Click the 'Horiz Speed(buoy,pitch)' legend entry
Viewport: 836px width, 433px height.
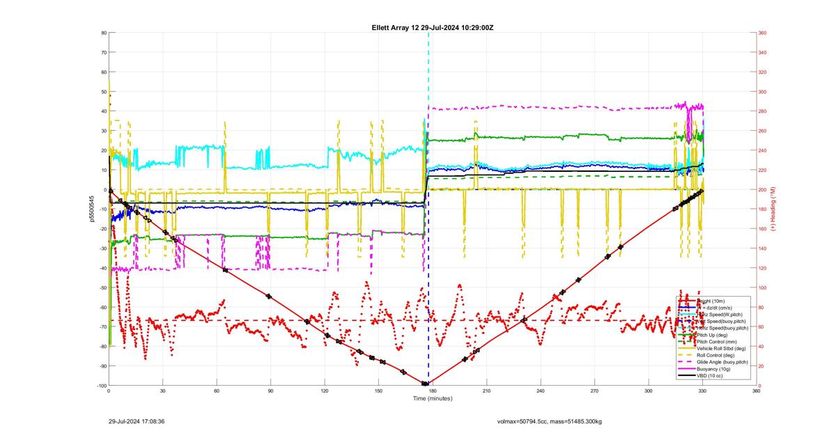(714, 328)
